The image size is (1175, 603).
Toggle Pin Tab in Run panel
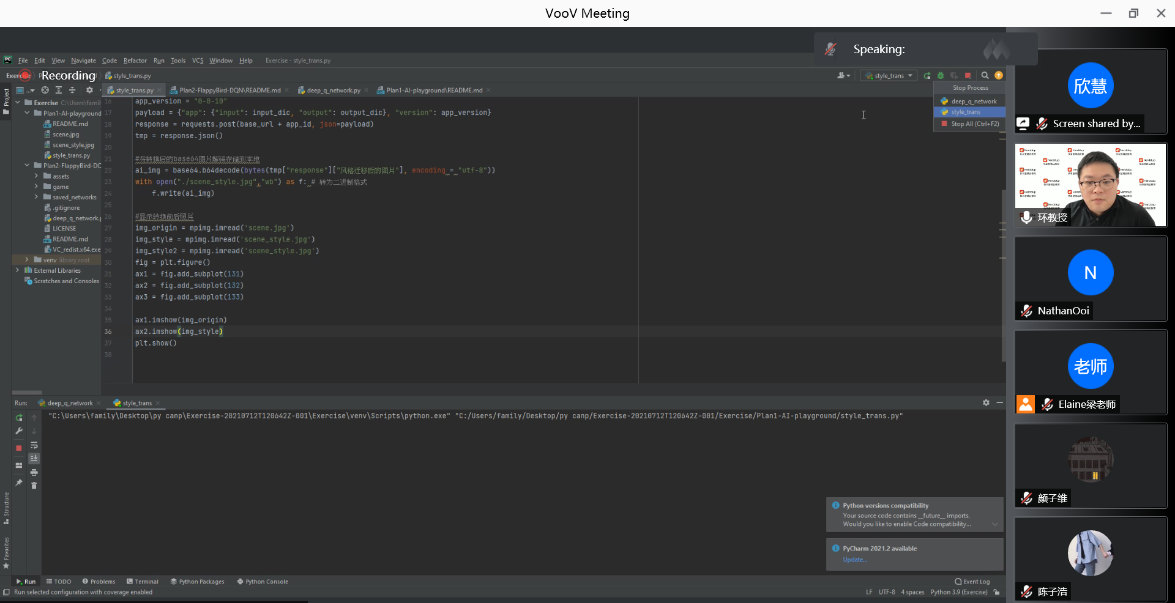pyautogui.click(x=19, y=483)
